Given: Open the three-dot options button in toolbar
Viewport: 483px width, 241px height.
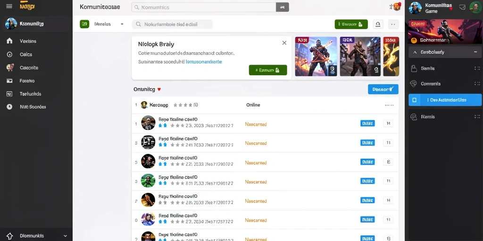Looking at the screenshot, I should pyautogui.click(x=393, y=24).
